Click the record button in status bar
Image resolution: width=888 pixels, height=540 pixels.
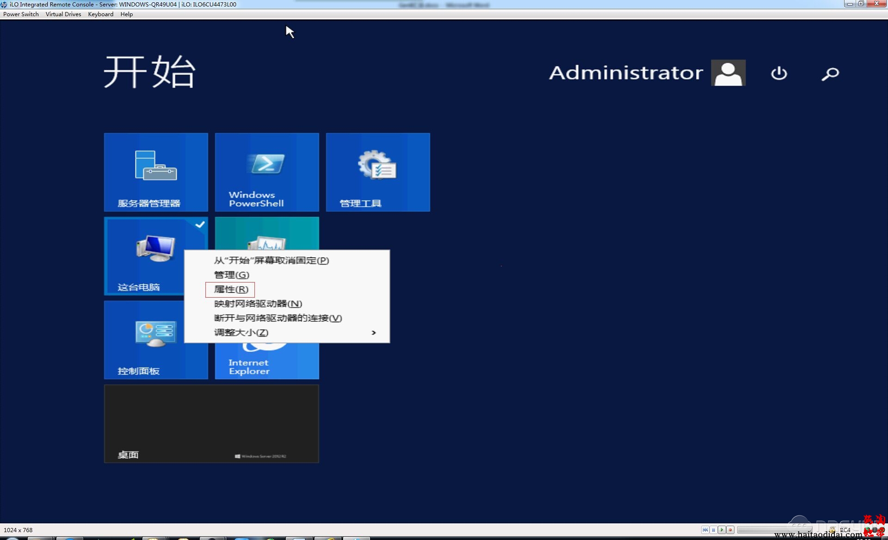pyautogui.click(x=730, y=530)
